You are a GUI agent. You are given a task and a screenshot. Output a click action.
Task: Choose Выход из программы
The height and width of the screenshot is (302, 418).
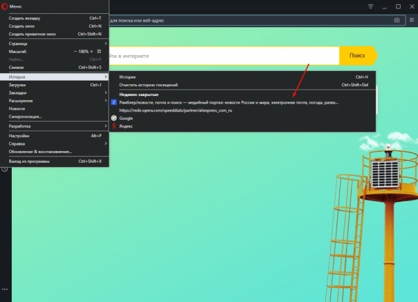pyautogui.click(x=54, y=161)
